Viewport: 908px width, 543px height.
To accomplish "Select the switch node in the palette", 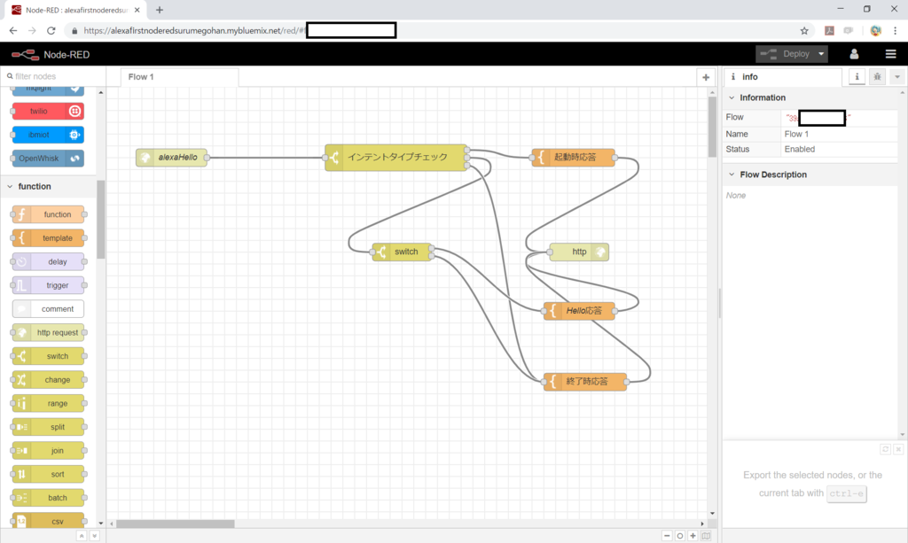I will pyautogui.click(x=48, y=356).
